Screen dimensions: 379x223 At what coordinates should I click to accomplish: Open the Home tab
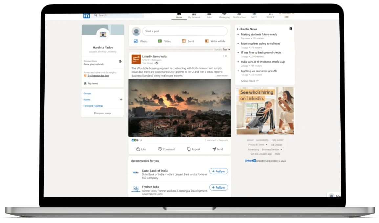point(179,16)
